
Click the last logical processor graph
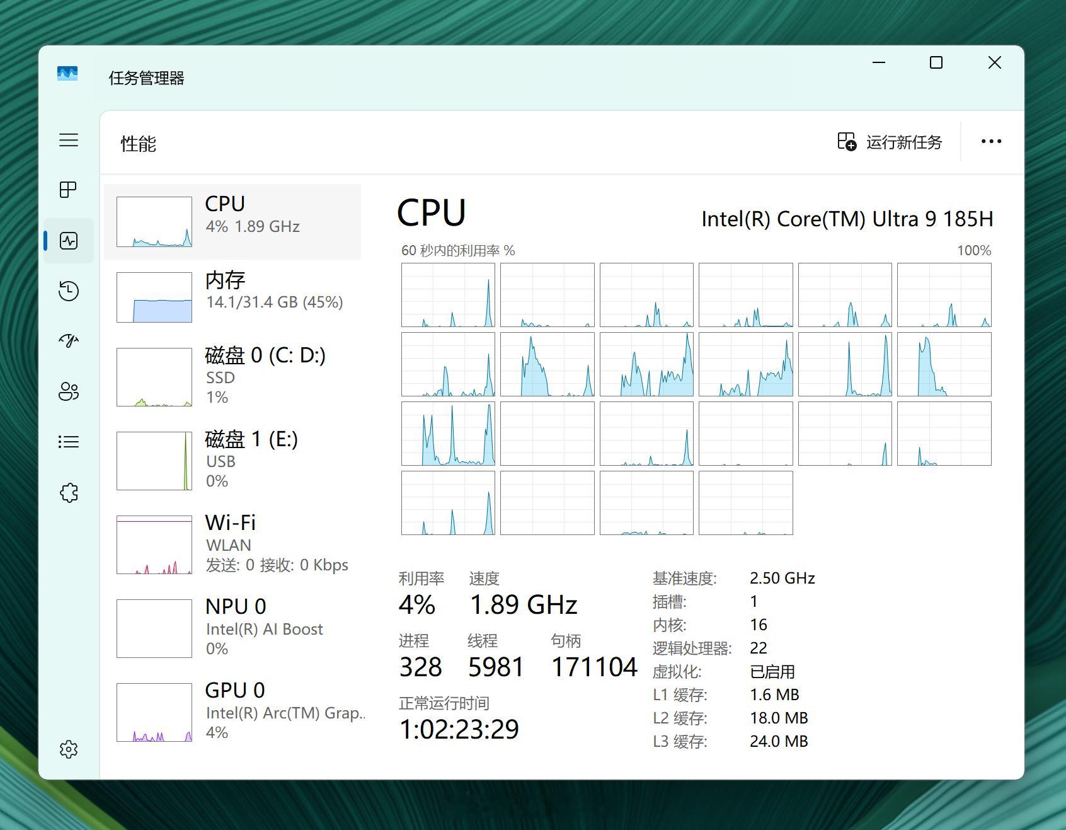point(745,503)
